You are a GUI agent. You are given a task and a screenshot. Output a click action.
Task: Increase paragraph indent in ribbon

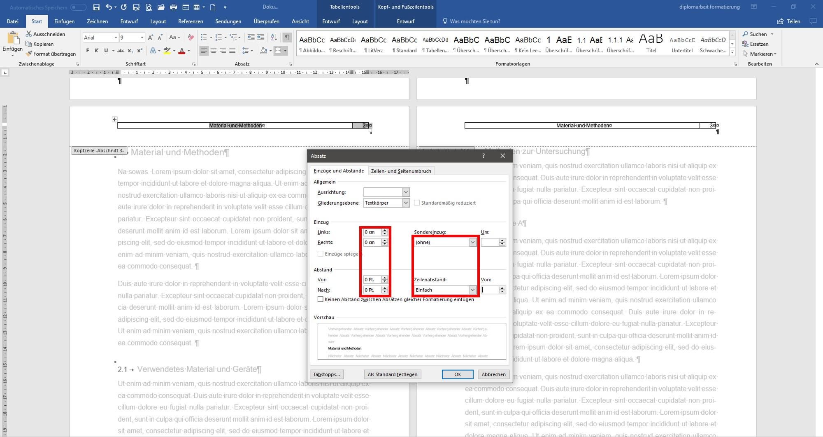click(x=260, y=37)
